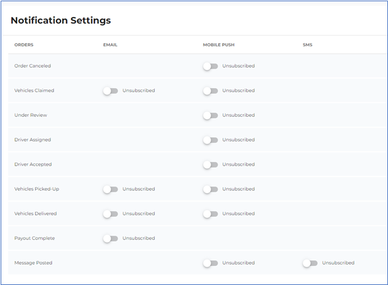The height and width of the screenshot is (285, 388).
Task: Toggle Vehicles Picked-Up mobile push switch
Action: pos(211,189)
